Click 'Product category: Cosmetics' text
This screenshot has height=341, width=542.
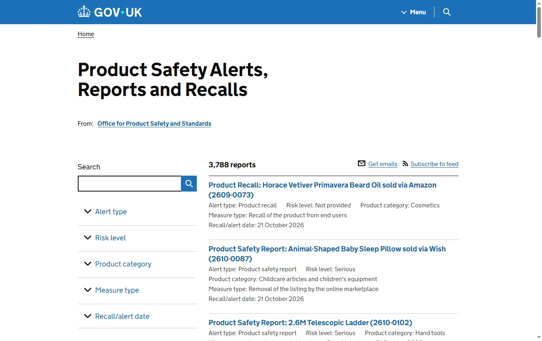pos(400,205)
